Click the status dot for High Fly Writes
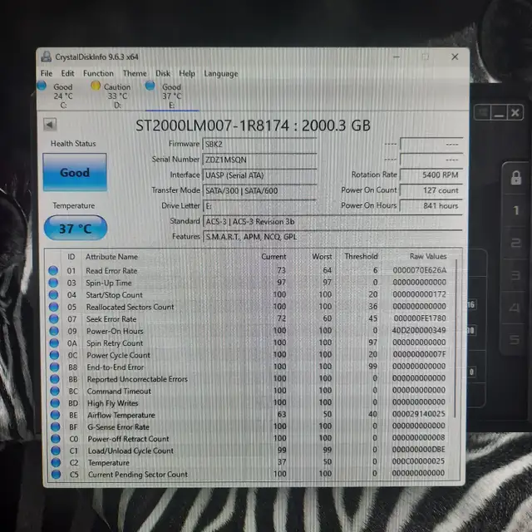The height and width of the screenshot is (532, 532). click(x=55, y=402)
